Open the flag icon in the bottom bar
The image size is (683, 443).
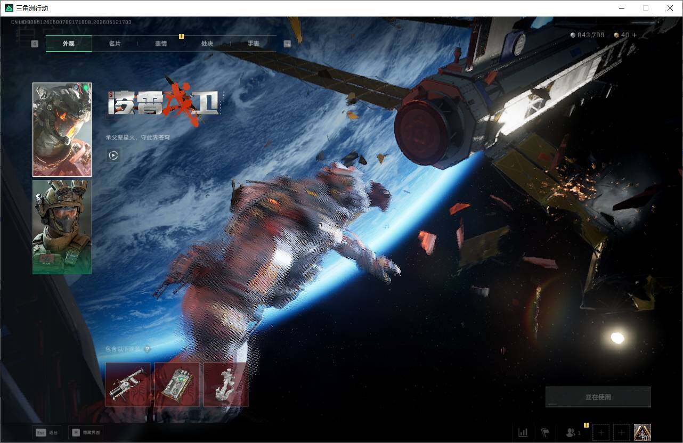click(545, 432)
